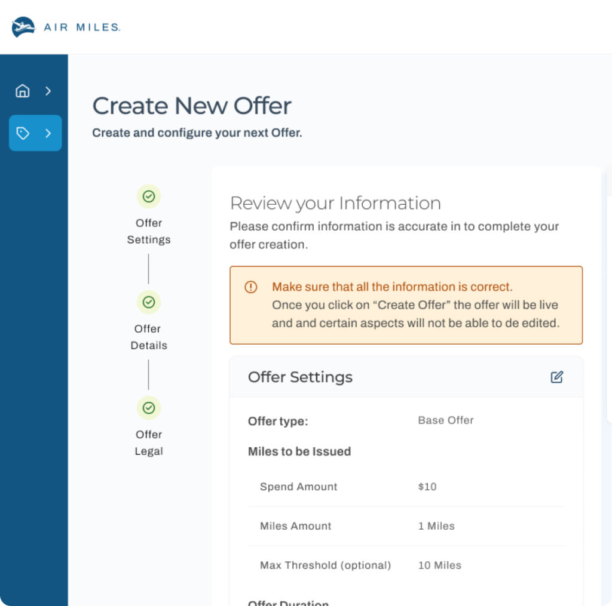This screenshot has height=606, width=612.
Task: Click the warning icon in the orange alert
Action: click(x=251, y=287)
